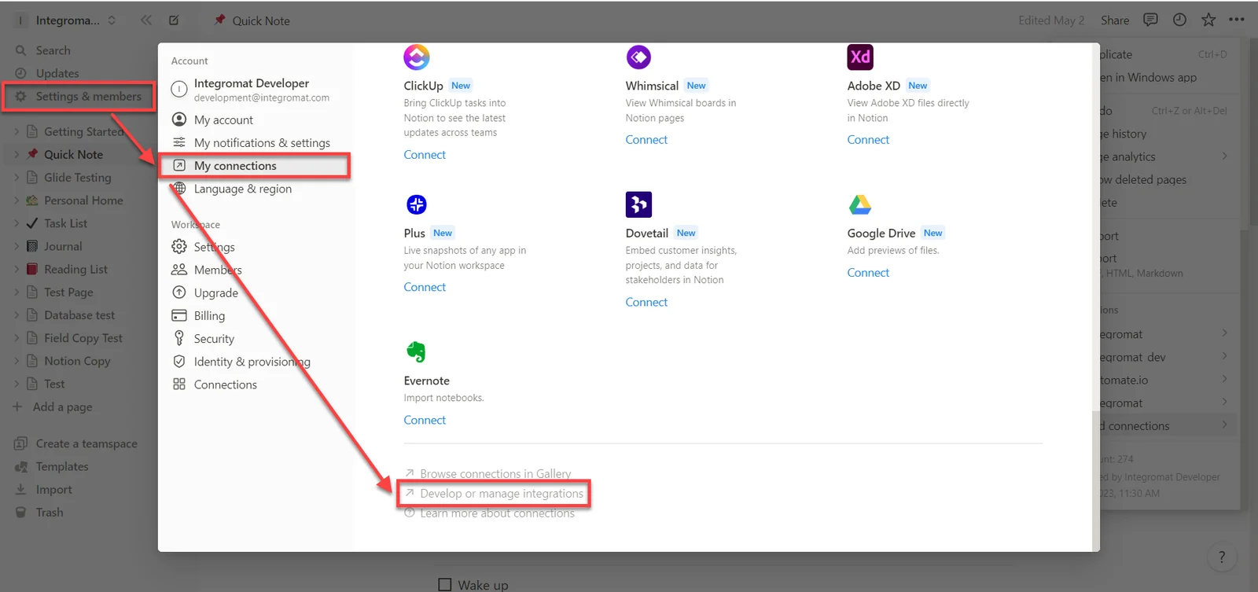Open the ClickUp app icon
This screenshot has height=592, width=1258.
tap(417, 57)
